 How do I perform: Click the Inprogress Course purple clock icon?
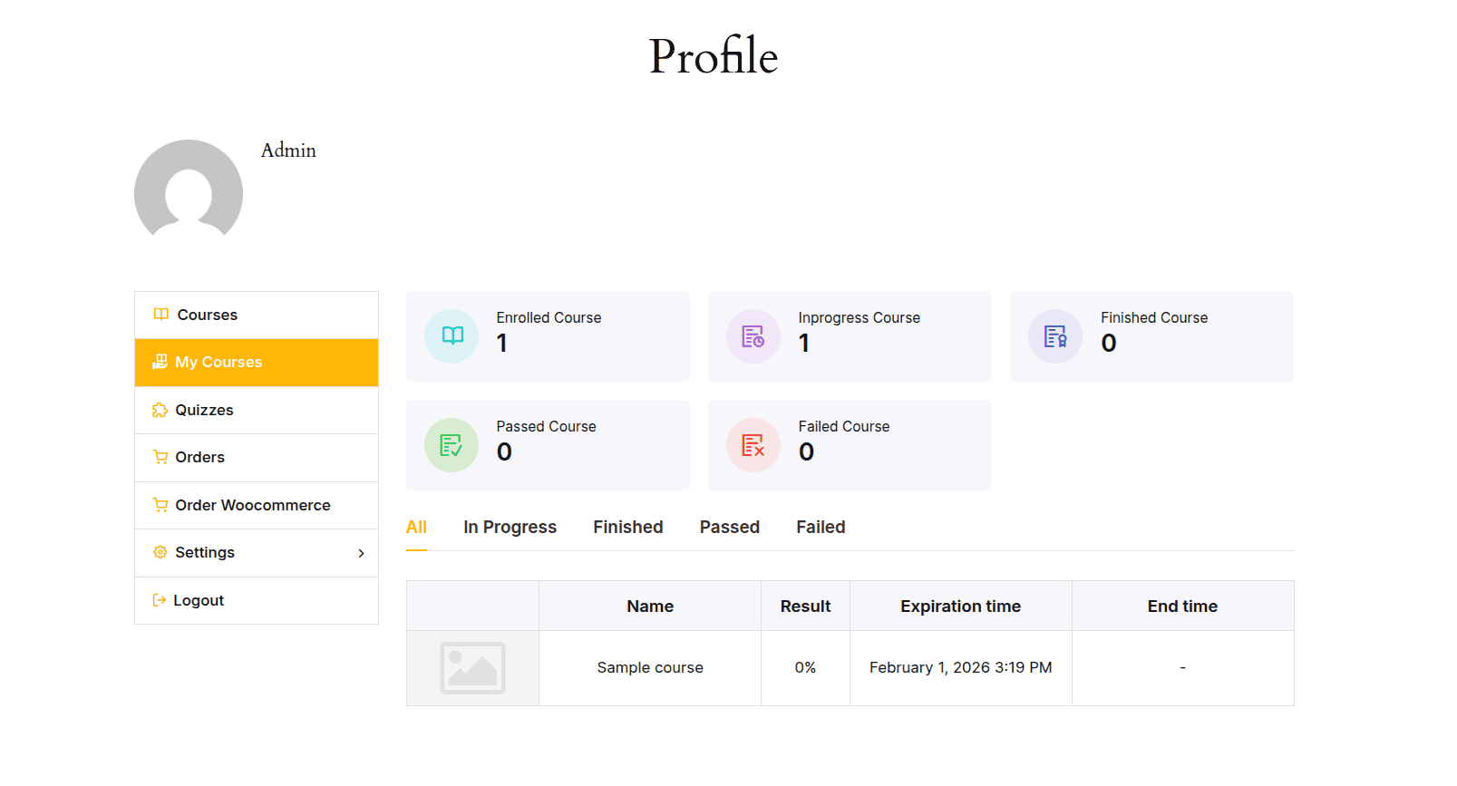[x=753, y=335]
